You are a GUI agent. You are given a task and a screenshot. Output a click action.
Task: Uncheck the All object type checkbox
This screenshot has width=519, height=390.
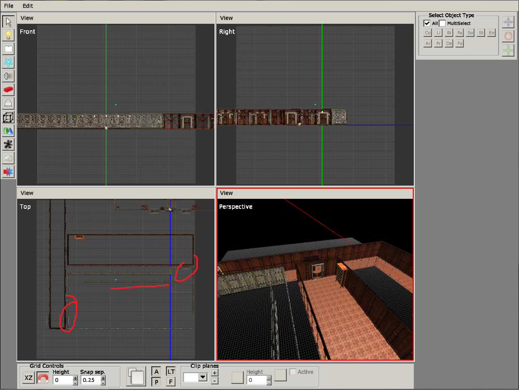pos(427,23)
